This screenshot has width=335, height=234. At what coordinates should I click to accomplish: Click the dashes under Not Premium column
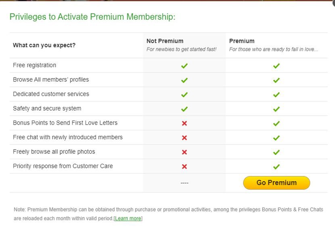[184, 183]
